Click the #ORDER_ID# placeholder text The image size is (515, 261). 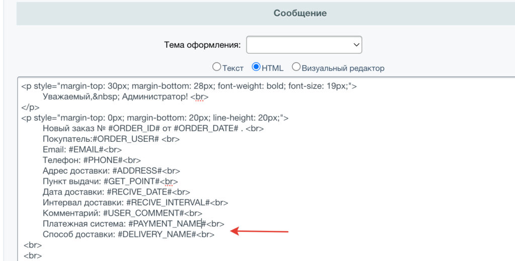point(134,128)
